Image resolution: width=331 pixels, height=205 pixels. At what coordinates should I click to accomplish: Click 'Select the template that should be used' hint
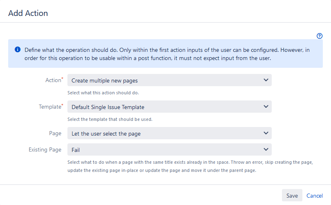point(110,119)
